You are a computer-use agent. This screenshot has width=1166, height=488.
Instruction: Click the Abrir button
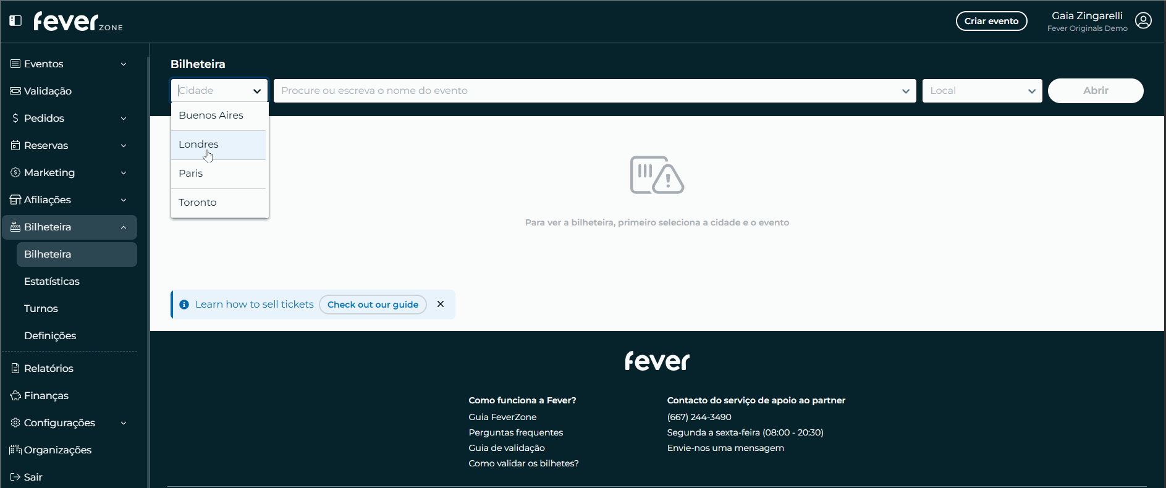[x=1096, y=91]
